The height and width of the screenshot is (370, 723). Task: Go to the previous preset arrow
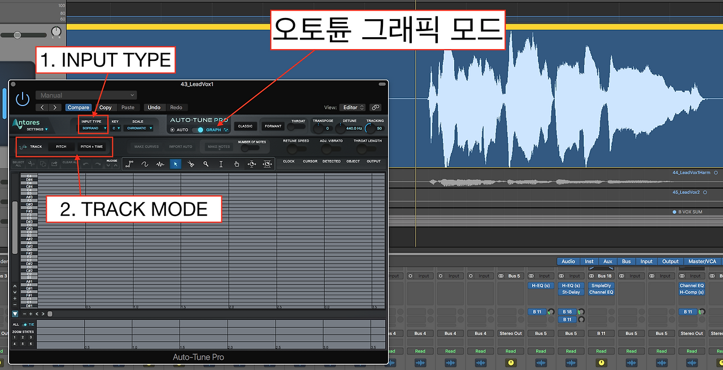click(43, 107)
